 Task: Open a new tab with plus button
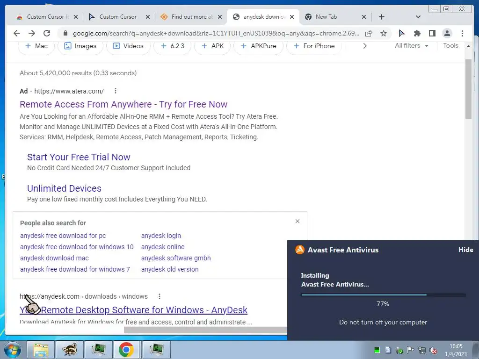click(382, 17)
